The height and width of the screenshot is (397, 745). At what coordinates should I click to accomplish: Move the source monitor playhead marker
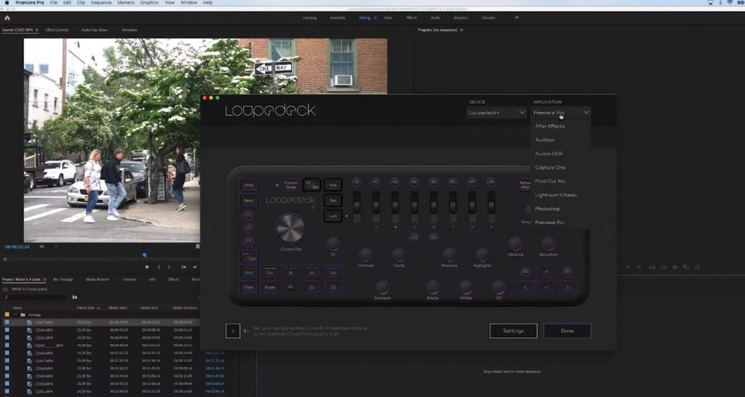click(145, 255)
